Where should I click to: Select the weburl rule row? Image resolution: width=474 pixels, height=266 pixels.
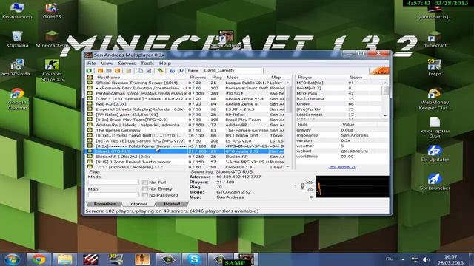pyautogui.click(x=341, y=151)
